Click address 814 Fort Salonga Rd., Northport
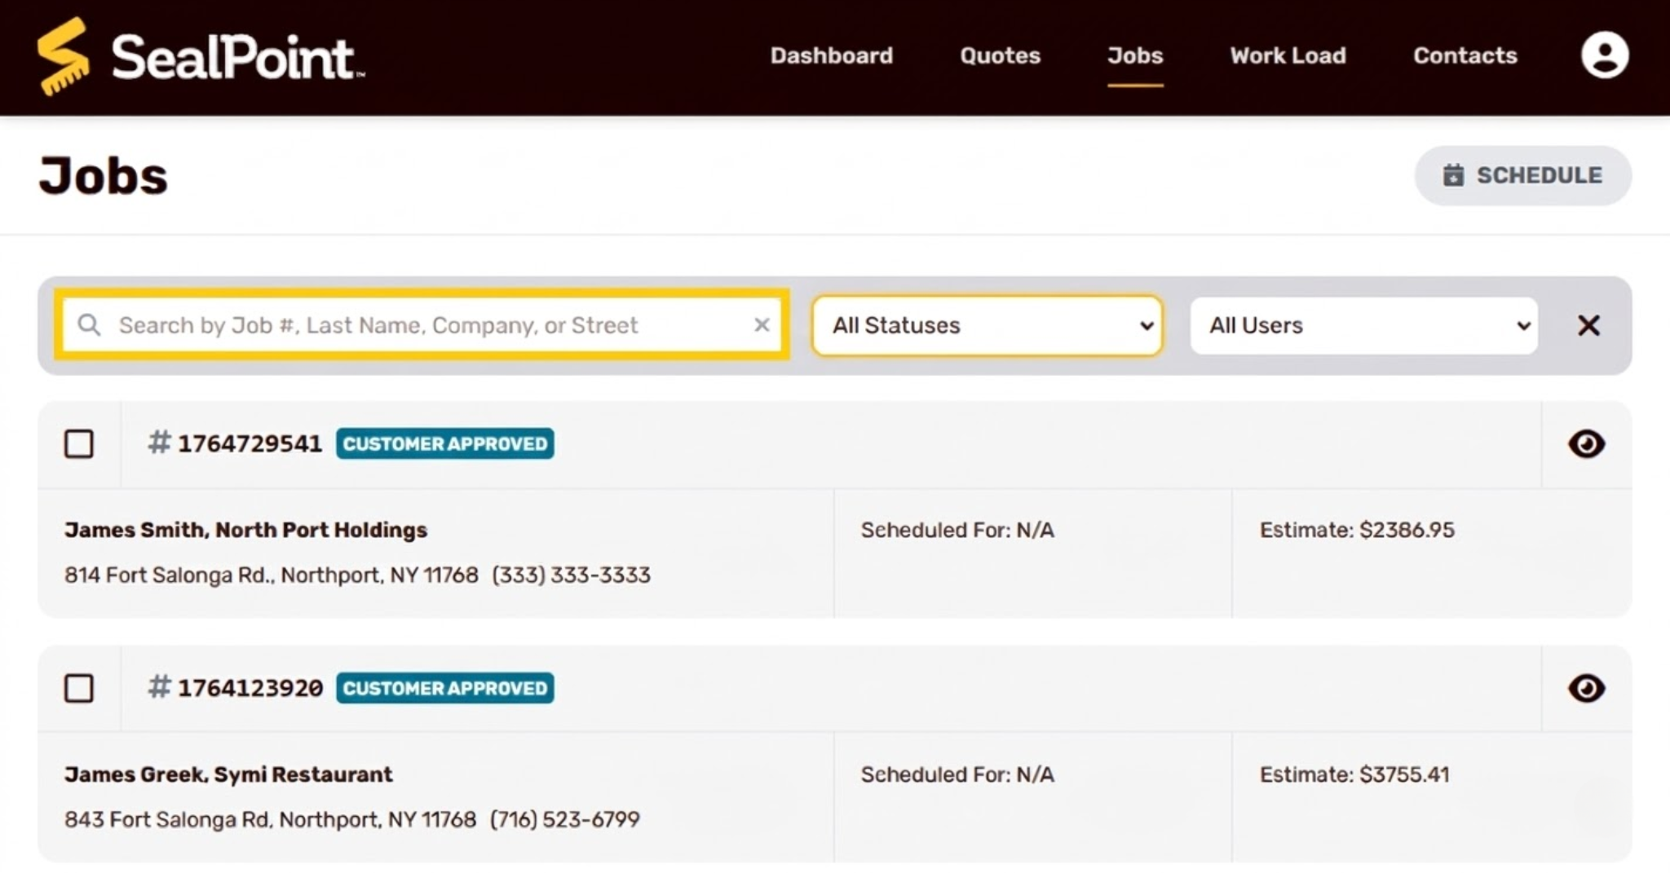 [x=272, y=575]
